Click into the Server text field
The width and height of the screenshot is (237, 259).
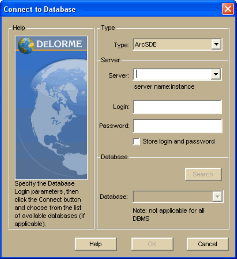(x=172, y=74)
